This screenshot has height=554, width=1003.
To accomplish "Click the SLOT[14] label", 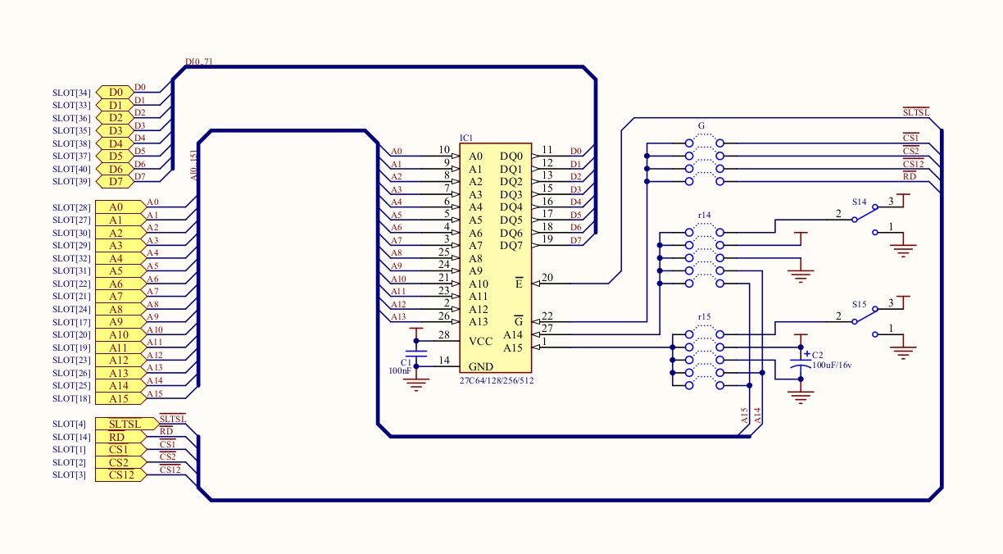I will 71,437.
